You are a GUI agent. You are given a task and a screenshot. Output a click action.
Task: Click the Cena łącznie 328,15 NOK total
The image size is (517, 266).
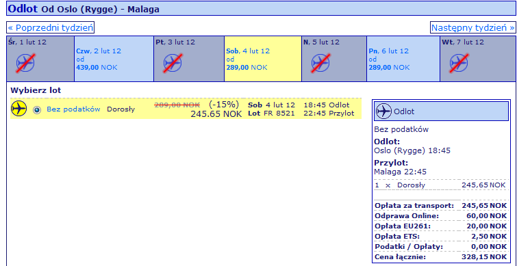[x=440, y=257]
